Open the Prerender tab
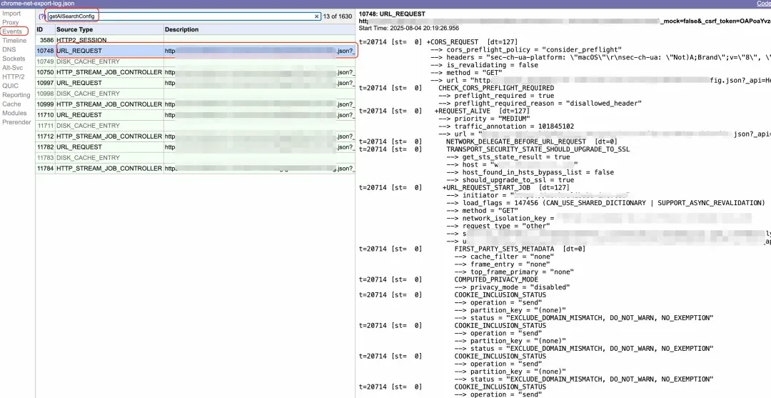This screenshot has height=398, width=771. pyautogui.click(x=16, y=122)
